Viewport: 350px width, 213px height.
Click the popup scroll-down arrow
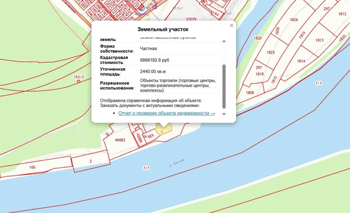224,114
